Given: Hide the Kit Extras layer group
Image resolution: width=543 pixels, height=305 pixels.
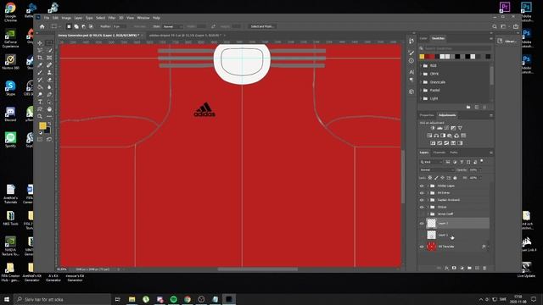Looking at the screenshot, I should [x=422, y=193].
